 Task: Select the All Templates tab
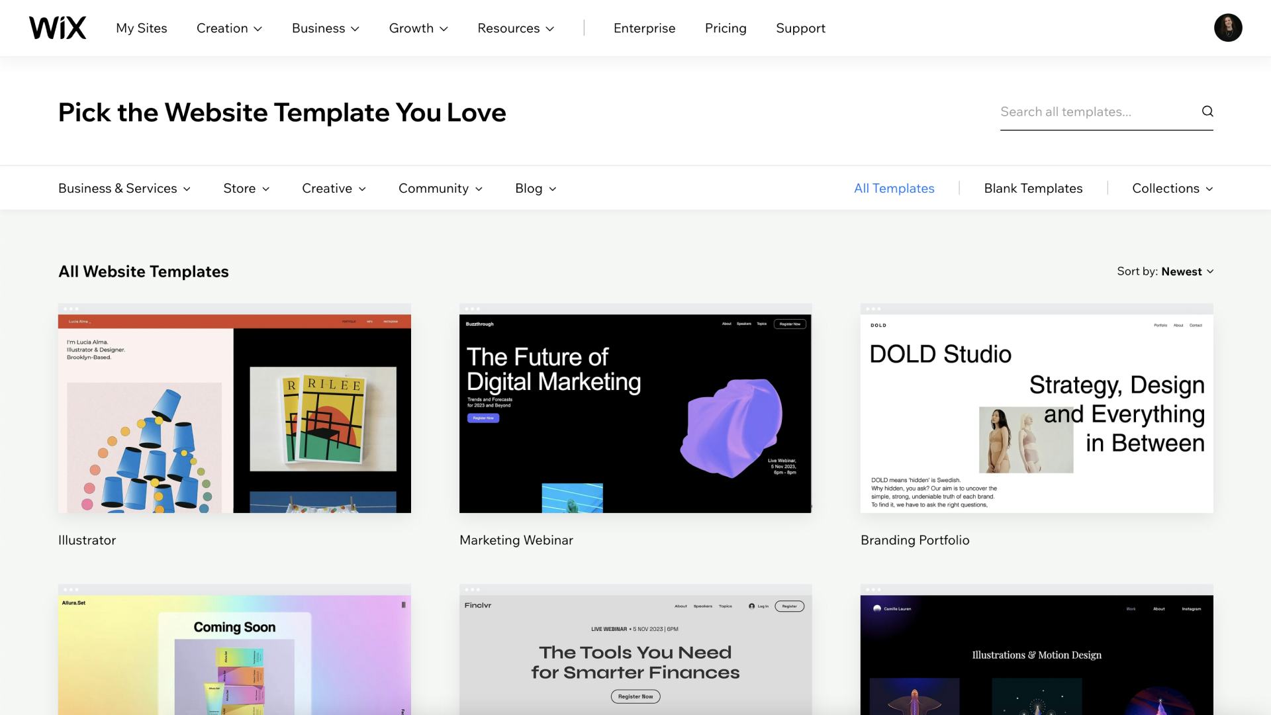894,189
